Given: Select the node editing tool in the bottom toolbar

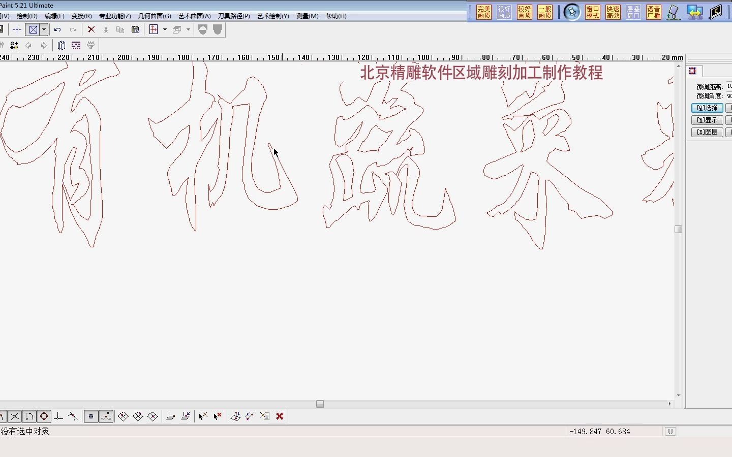Looking at the screenshot, I should [44, 416].
